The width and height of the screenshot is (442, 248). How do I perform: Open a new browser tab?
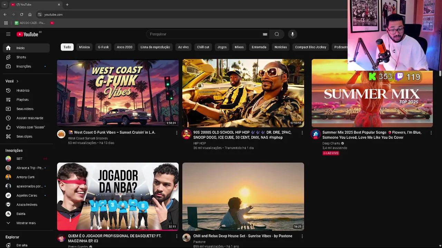pos(67,4)
